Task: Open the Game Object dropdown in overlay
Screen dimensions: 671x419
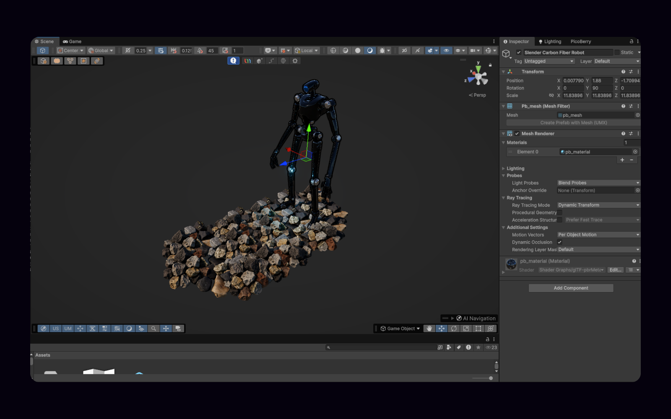Action: pos(400,328)
